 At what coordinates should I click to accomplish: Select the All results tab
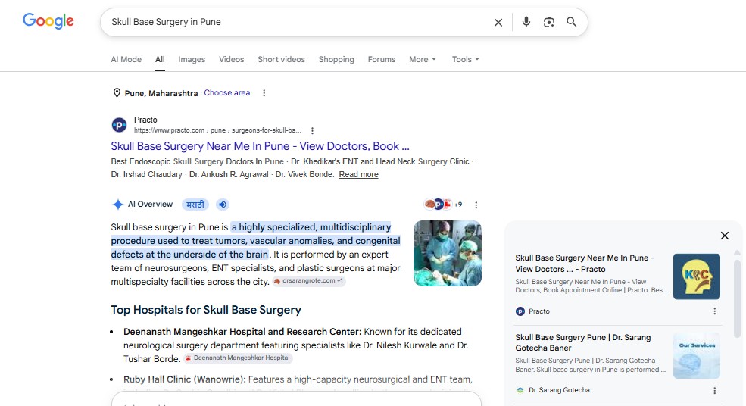pyautogui.click(x=160, y=60)
